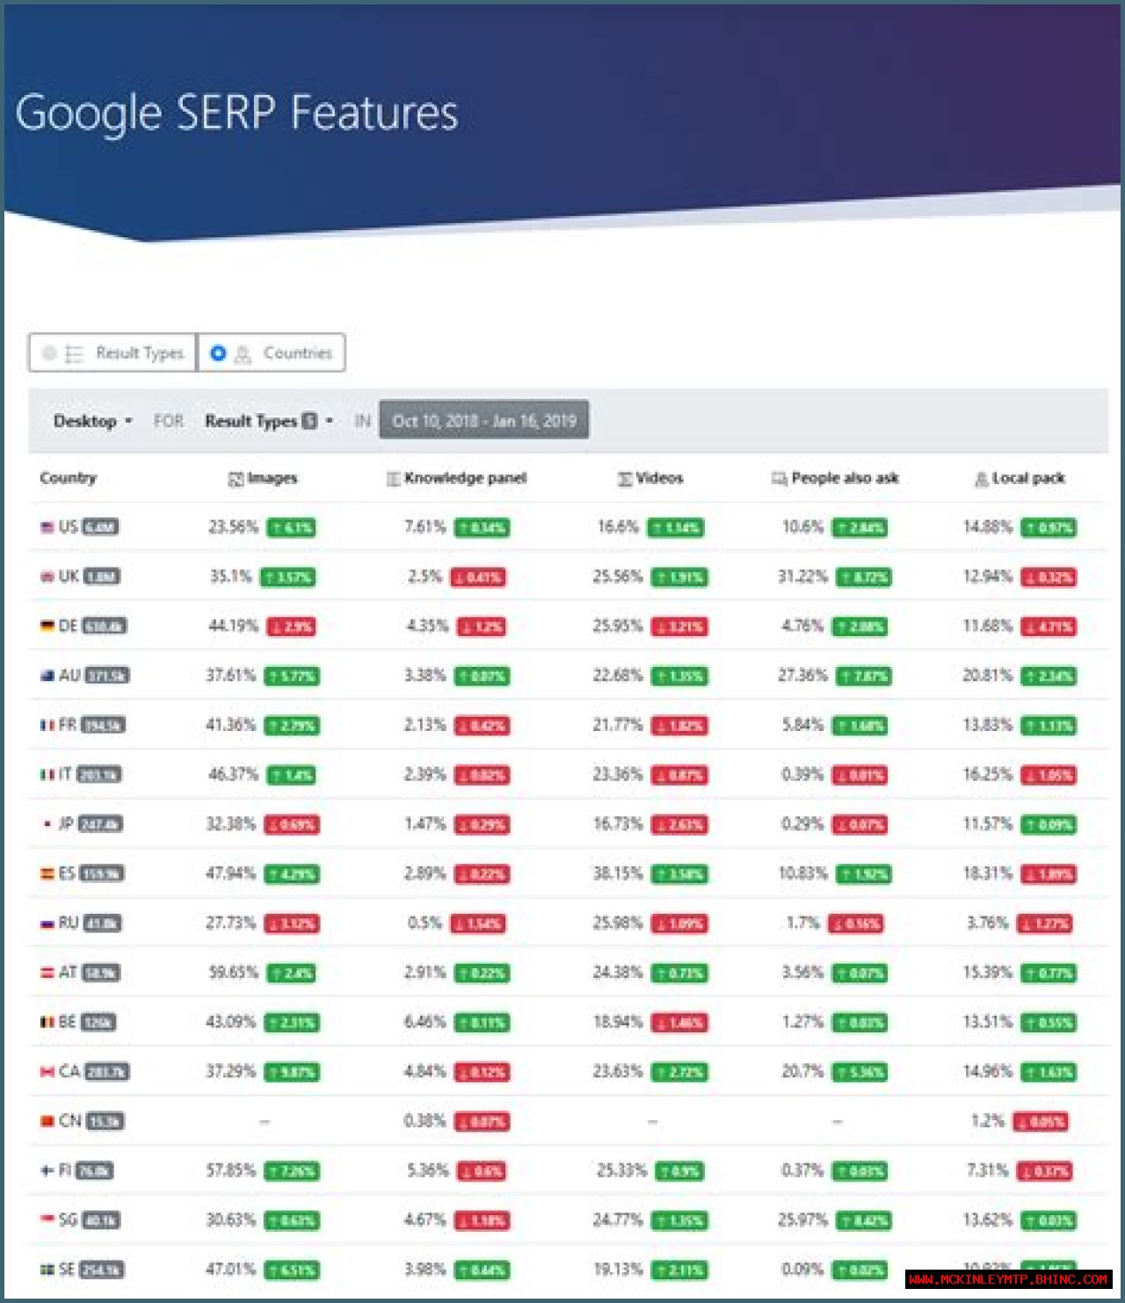Click the ES Videos value 38.15%

click(618, 873)
